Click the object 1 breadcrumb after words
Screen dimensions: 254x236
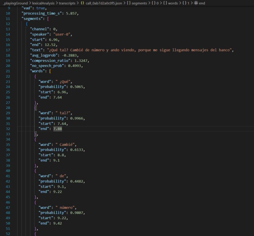point(186,3)
